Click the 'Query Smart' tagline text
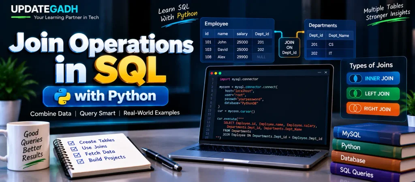The height and width of the screenshot is (182, 415). pos(97,113)
